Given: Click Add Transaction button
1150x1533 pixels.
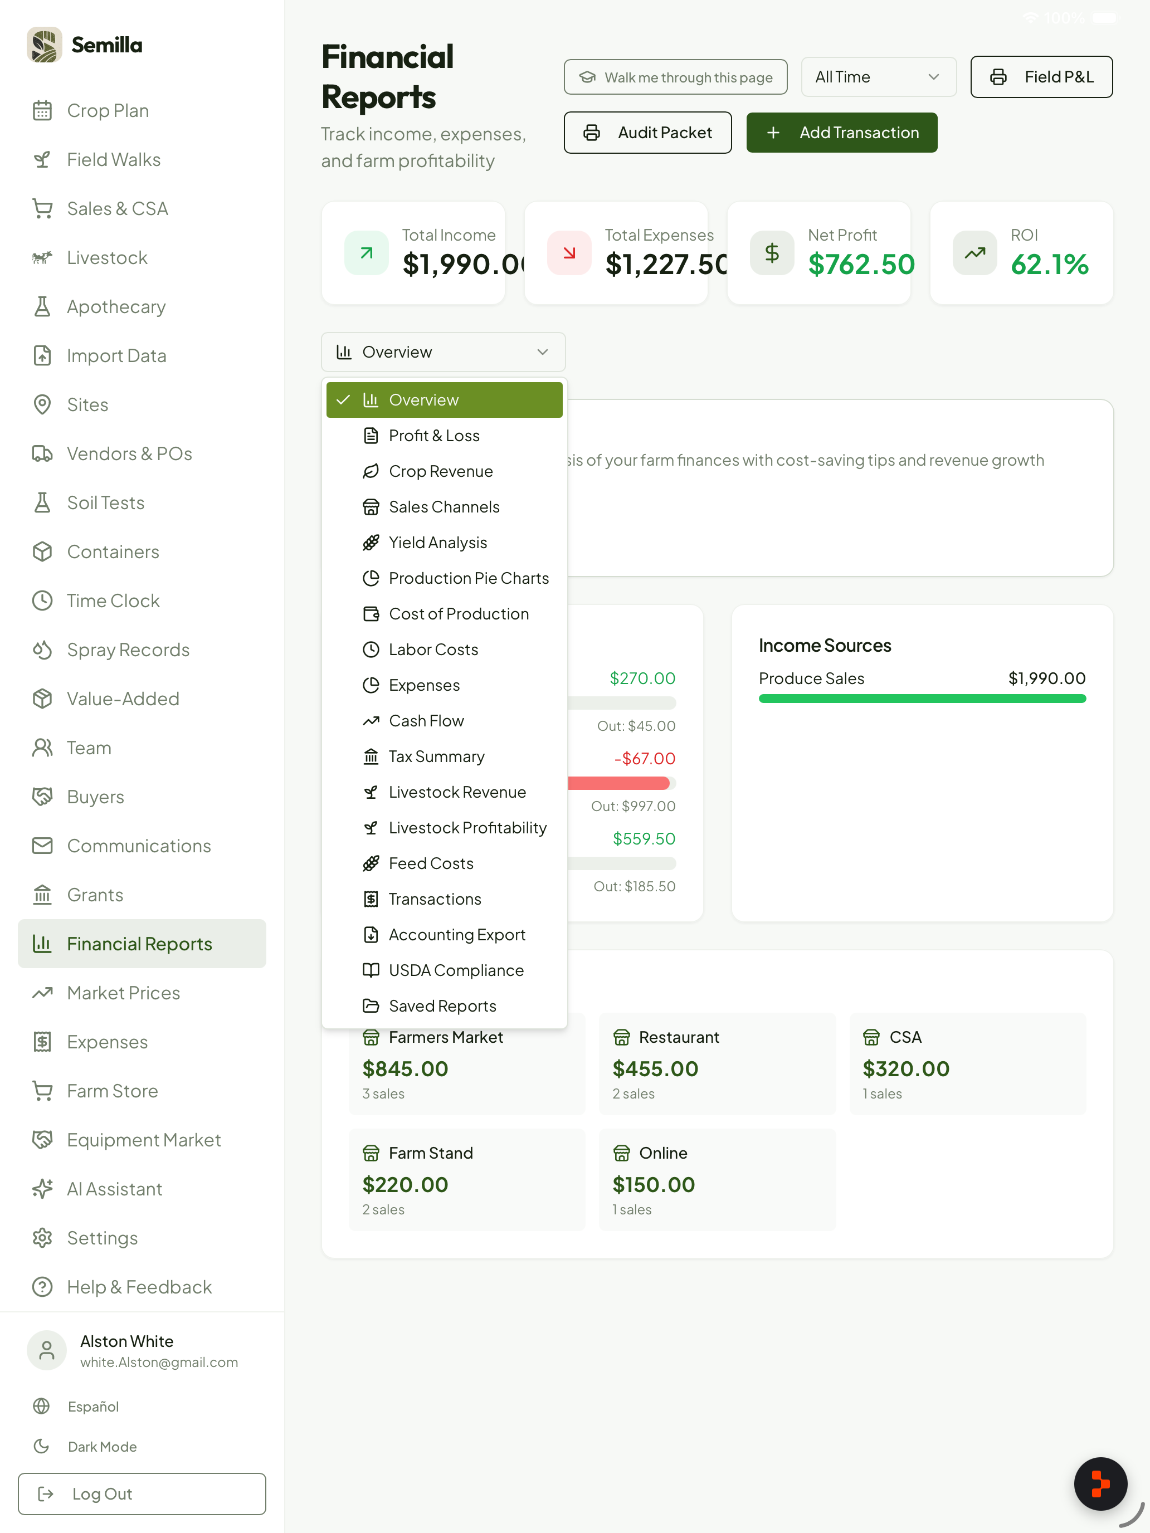Looking at the screenshot, I should (x=841, y=133).
